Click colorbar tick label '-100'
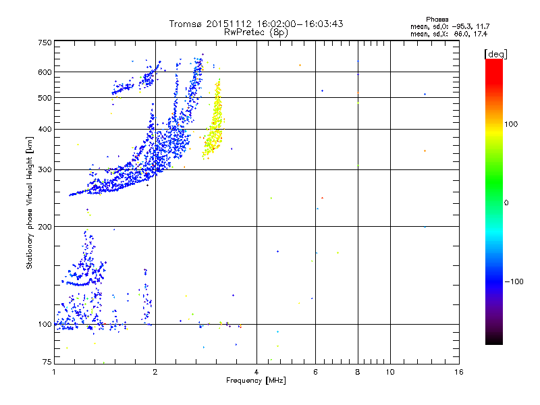Image resolution: width=540 pixels, height=405 pixels. [x=514, y=281]
